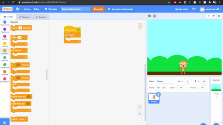Screen dimensions: 223x125
Task: Open the serginavarro26 account menu
Action: [210, 9]
